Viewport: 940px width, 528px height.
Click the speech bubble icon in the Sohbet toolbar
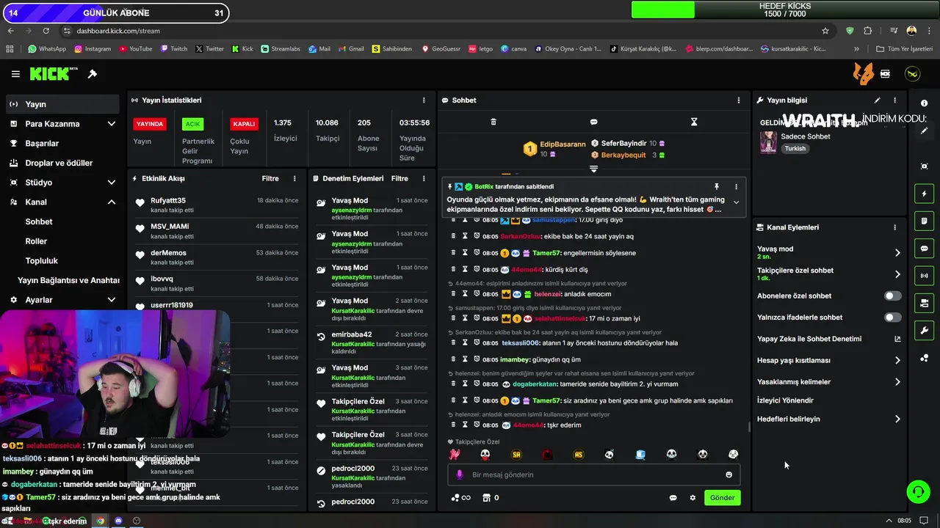(593, 122)
